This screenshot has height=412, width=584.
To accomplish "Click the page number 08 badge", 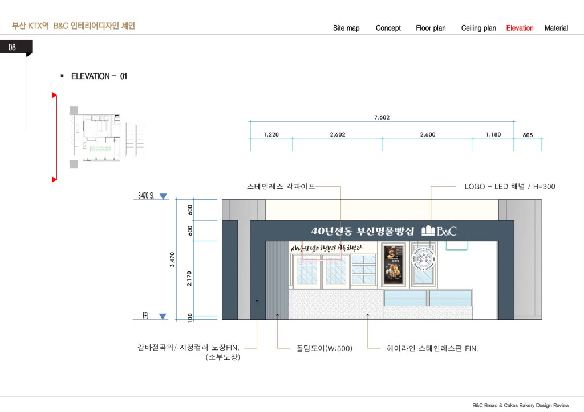I will tap(14, 47).
